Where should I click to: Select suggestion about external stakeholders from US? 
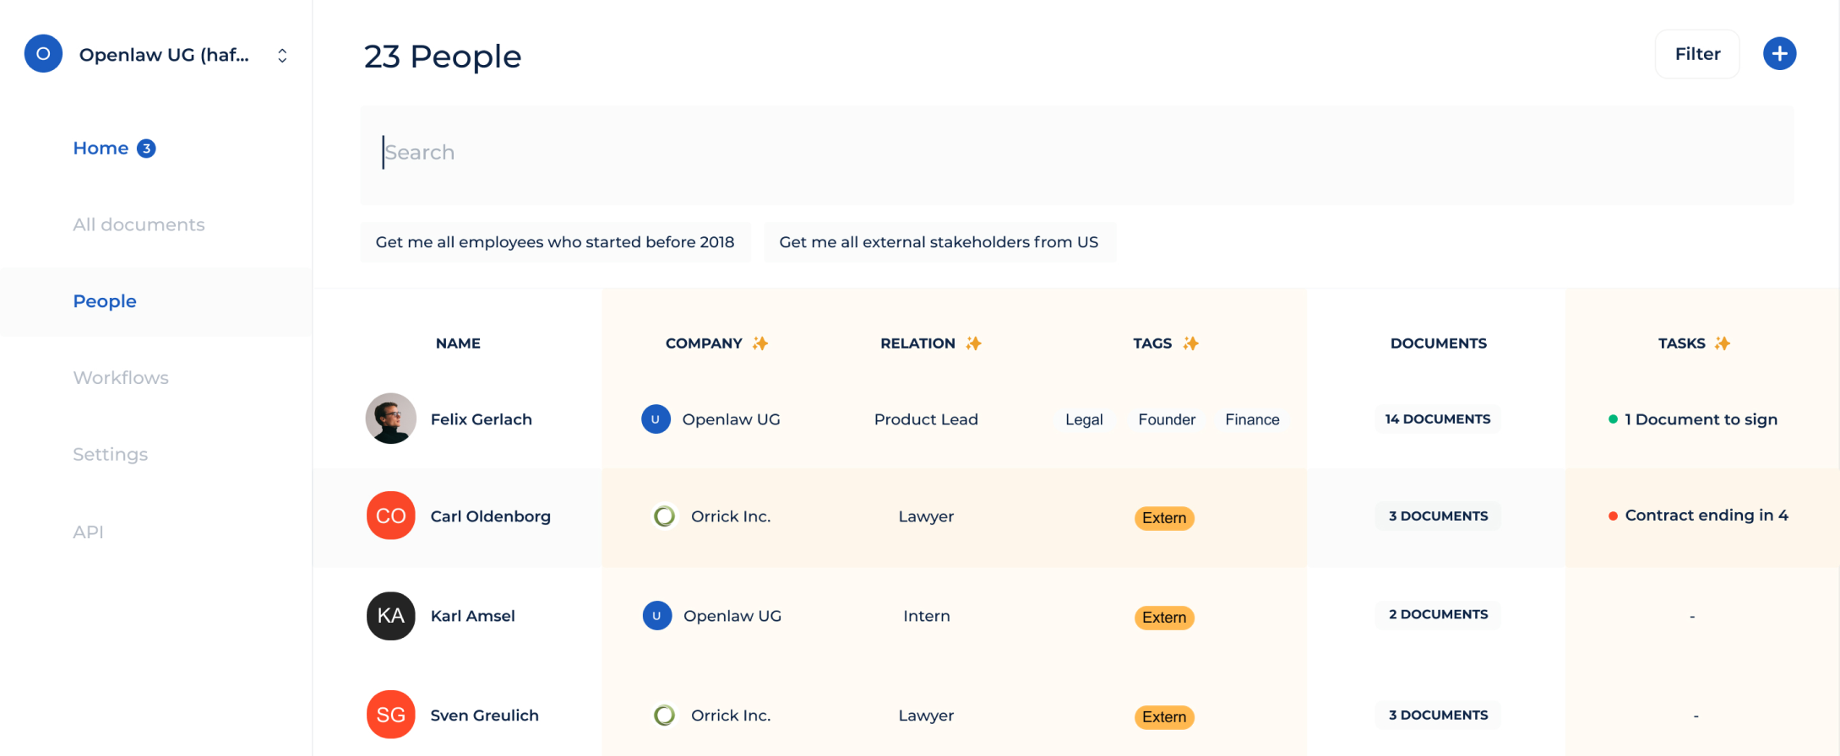[939, 242]
